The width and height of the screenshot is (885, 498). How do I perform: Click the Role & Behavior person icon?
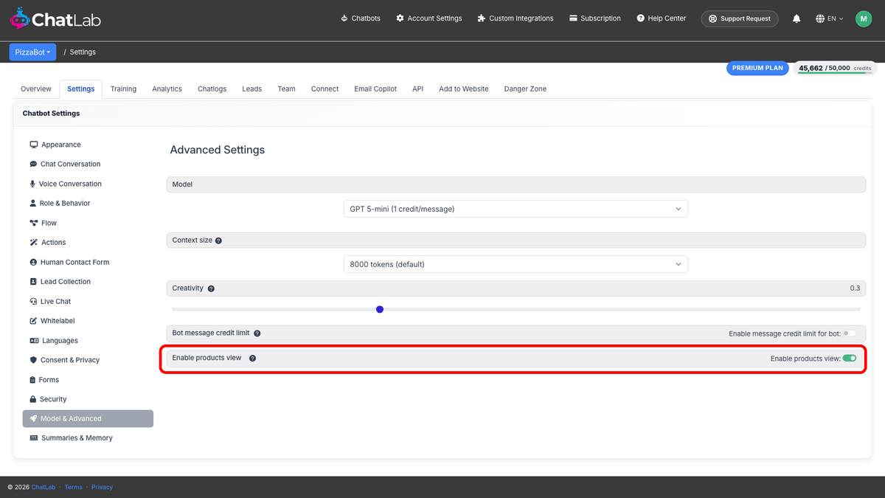[32, 203]
